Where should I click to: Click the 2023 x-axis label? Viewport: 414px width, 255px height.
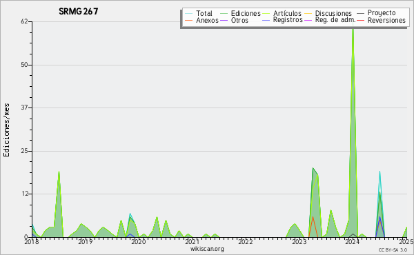tap(299, 241)
